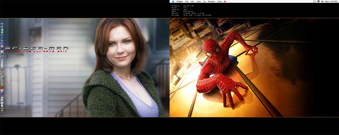
Task: Click the British flag input menu icon
Action: 225,1
